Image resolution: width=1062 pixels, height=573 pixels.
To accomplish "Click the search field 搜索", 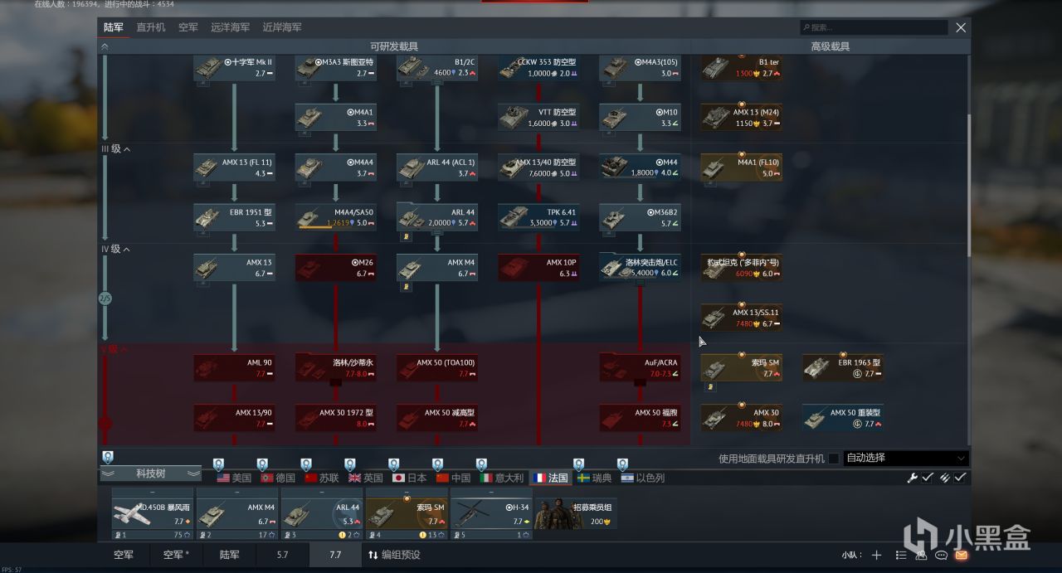I will click(x=874, y=27).
